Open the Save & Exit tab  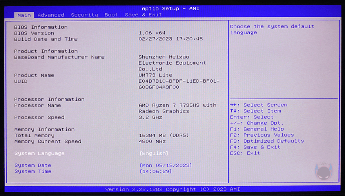coord(143,15)
